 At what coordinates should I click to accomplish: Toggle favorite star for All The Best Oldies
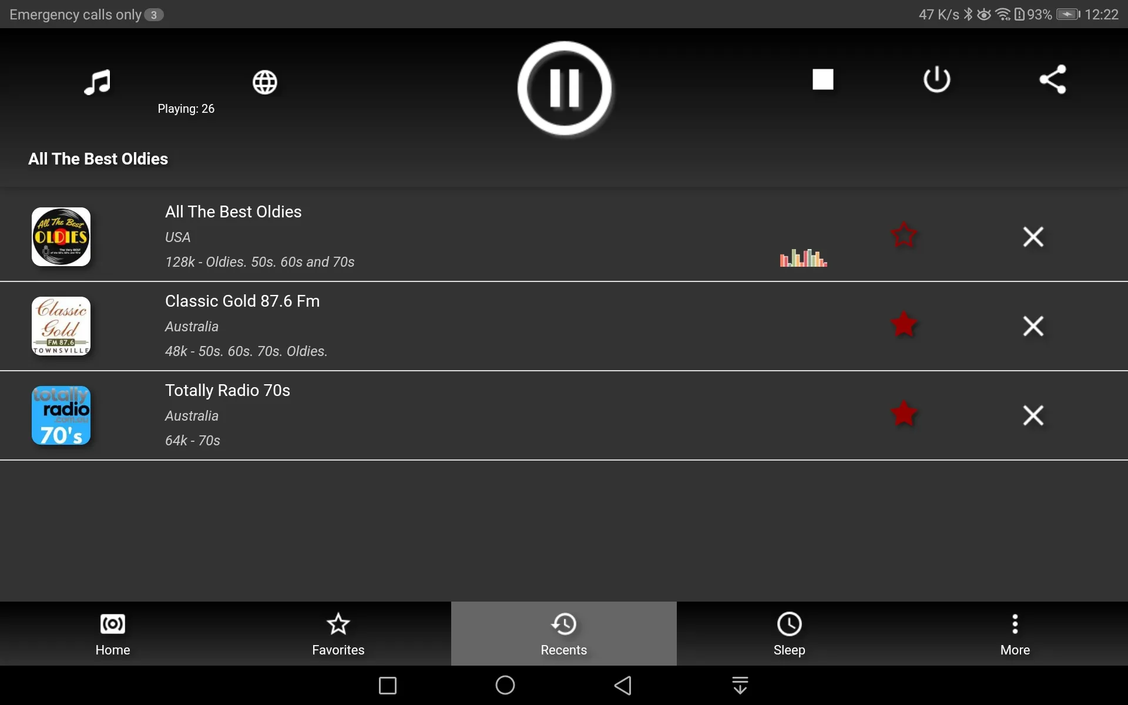(x=904, y=236)
